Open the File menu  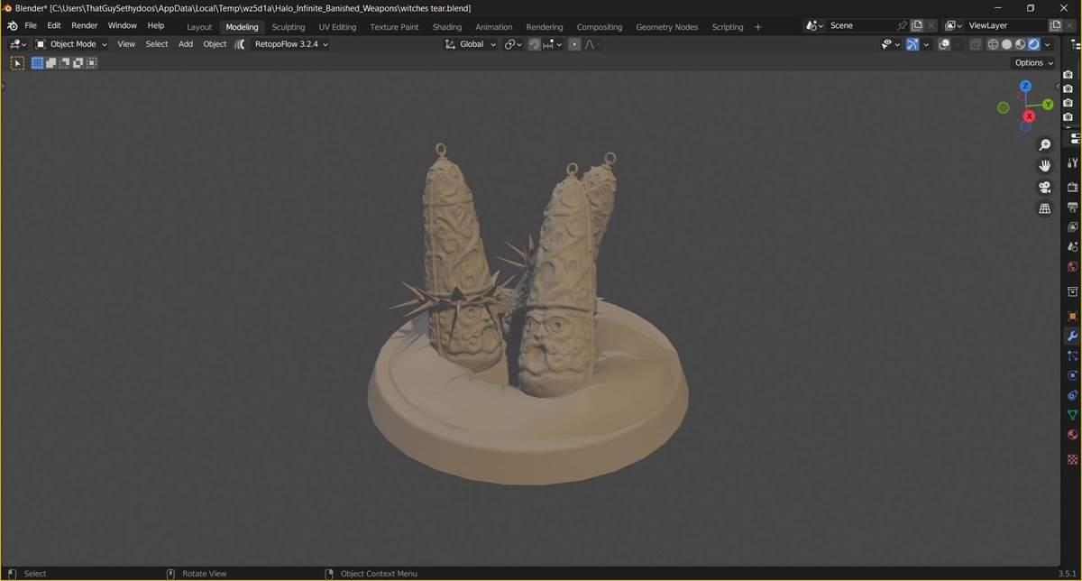(x=30, y=26)
